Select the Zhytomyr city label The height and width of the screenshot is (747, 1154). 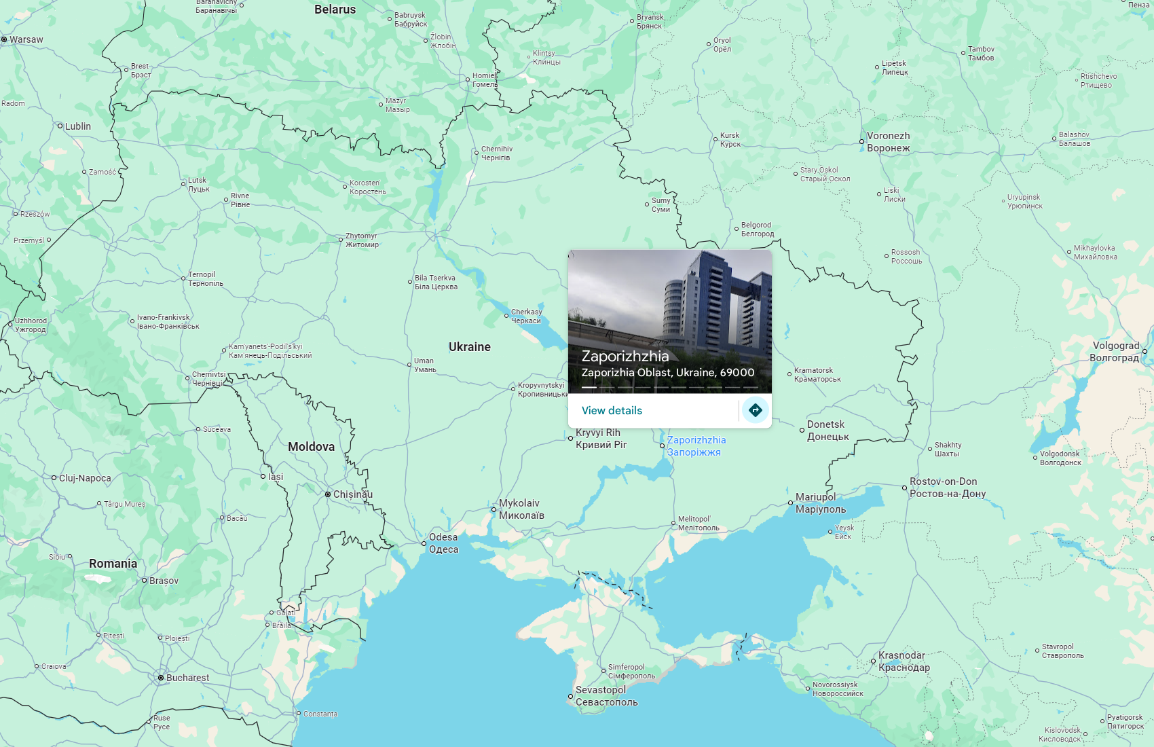(362, 240)
